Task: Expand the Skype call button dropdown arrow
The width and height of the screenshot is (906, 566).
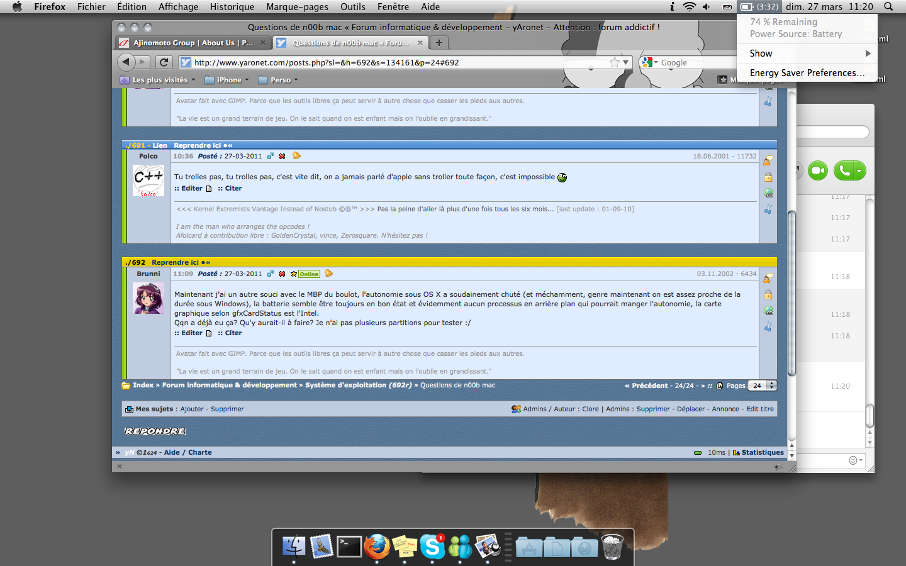Action: click(x=859, y=170)
